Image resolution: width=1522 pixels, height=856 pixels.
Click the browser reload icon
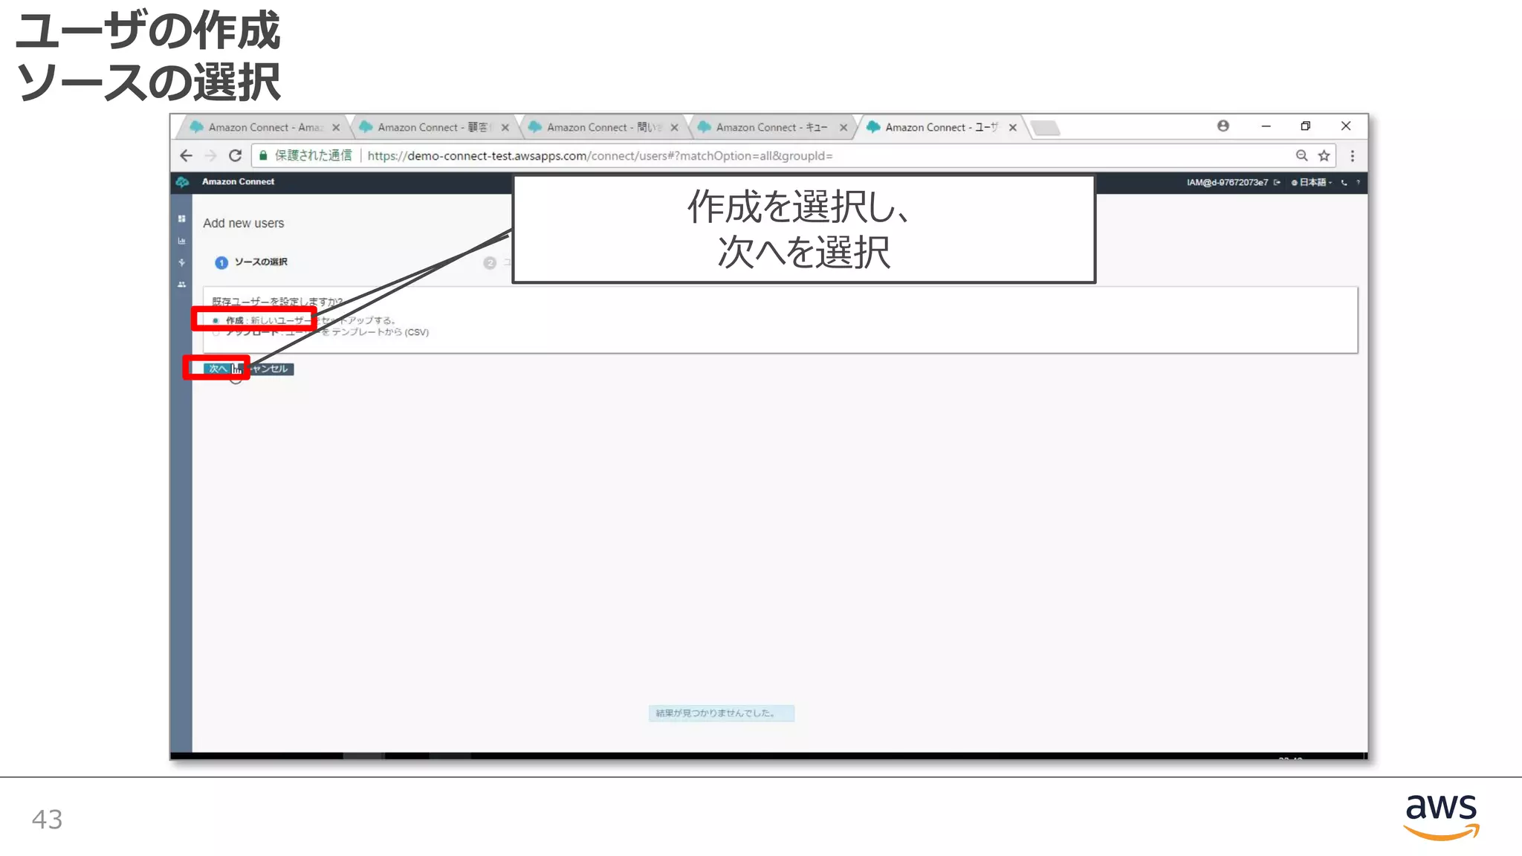(235, 156)
